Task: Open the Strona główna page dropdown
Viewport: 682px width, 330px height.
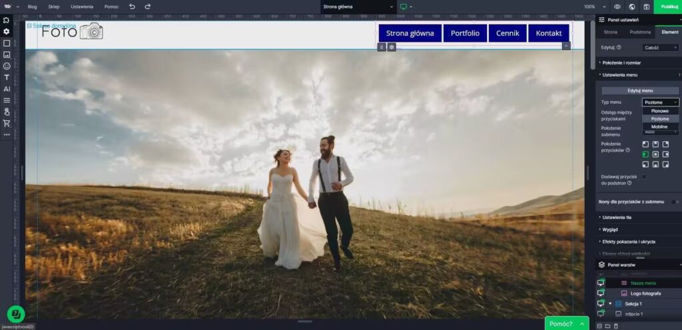Action: pos(358,7)
